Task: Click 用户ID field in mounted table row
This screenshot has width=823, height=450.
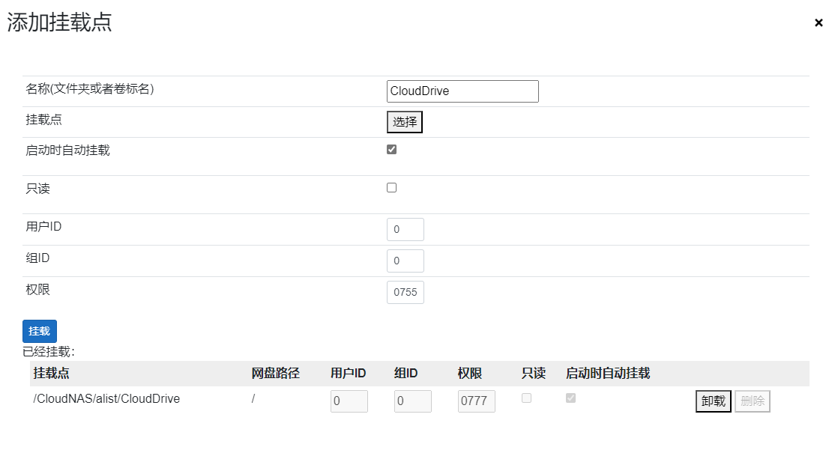Action: pos(349,401)
